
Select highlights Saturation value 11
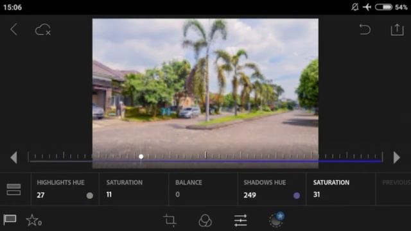tap(134, 189)
